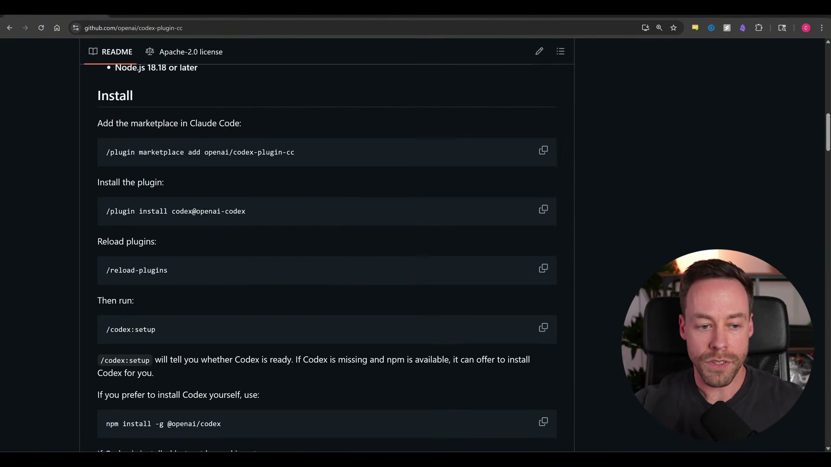
Task: Open the browser kebab menu
Action: point(822,28)
